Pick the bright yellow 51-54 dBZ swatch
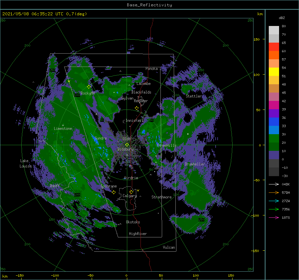 click(274, 72)
